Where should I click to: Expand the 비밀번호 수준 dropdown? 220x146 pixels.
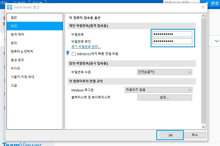tap(165, 72)
